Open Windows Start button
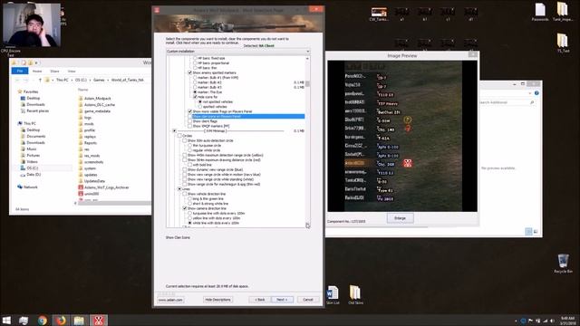This screenshot has height=326, width=580. (x=6, y=320)
